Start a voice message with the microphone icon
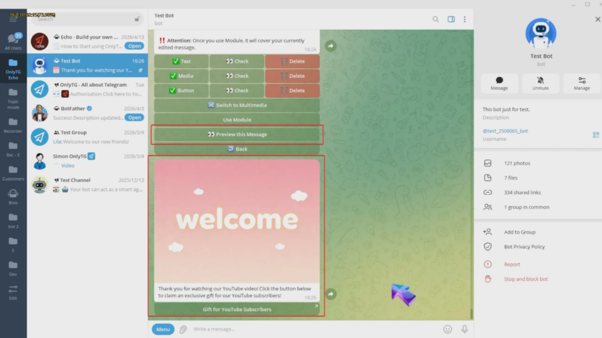The width and height of the screenshot is (602, 338). (464, 329)
